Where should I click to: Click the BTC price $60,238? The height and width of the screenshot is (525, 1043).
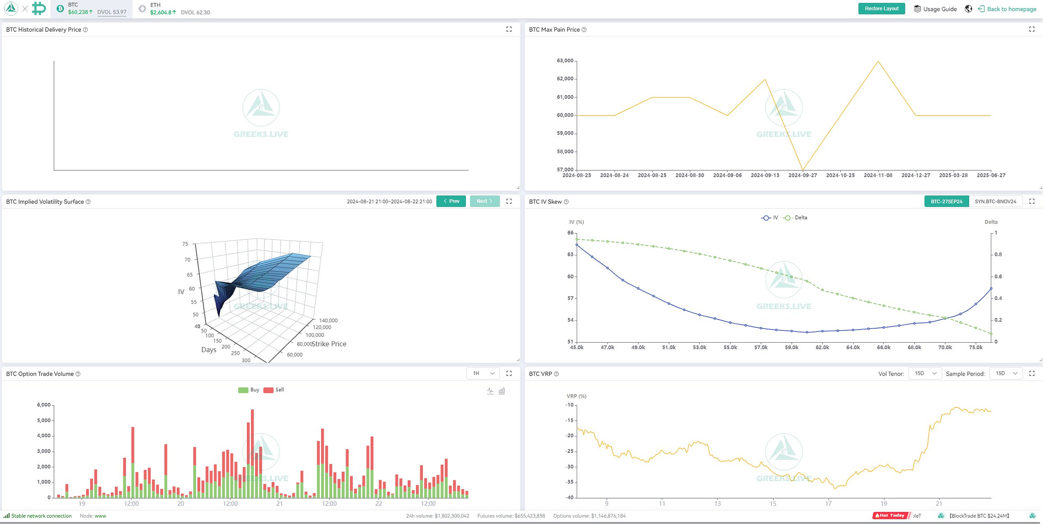coord(80,12)
